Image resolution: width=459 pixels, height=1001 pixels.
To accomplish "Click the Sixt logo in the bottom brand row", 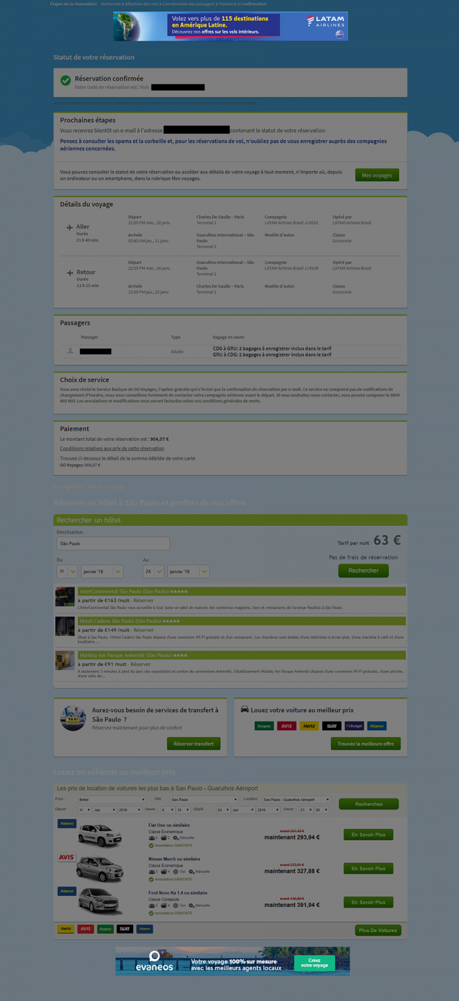I will [x=125, y=929].
